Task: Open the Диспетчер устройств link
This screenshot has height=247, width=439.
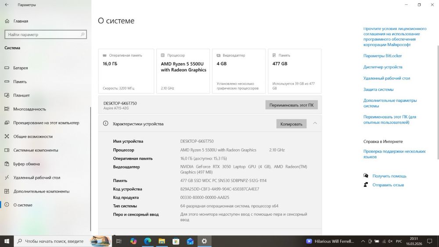Action: coord(383,67)
